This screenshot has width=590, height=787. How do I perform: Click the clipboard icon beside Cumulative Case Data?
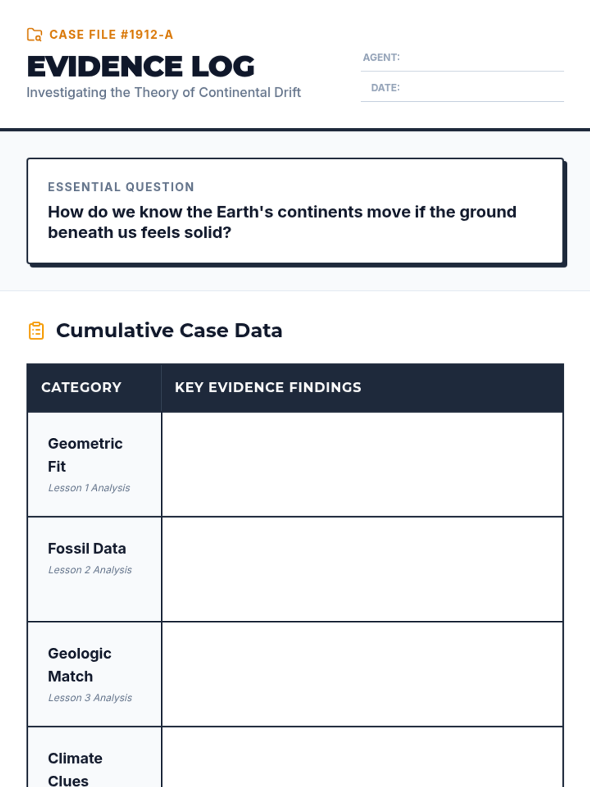click(36, 331)
